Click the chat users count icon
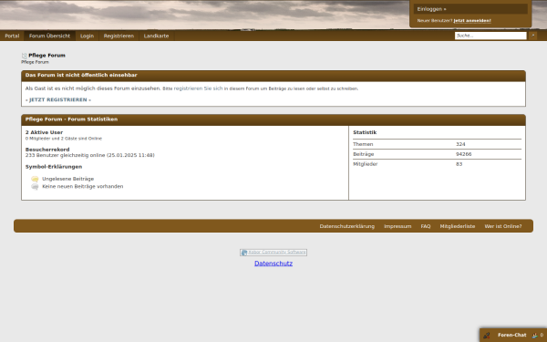Viewport: 547px width, 342px height. pos(535,336)
